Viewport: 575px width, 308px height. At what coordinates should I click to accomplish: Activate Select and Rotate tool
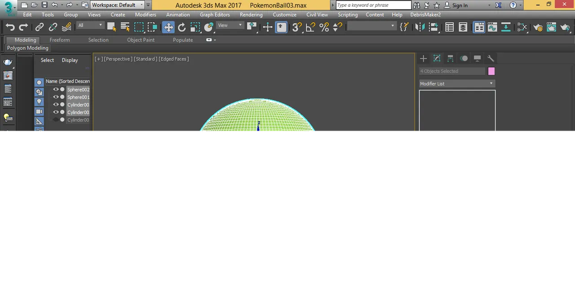[x=182, y=27]
